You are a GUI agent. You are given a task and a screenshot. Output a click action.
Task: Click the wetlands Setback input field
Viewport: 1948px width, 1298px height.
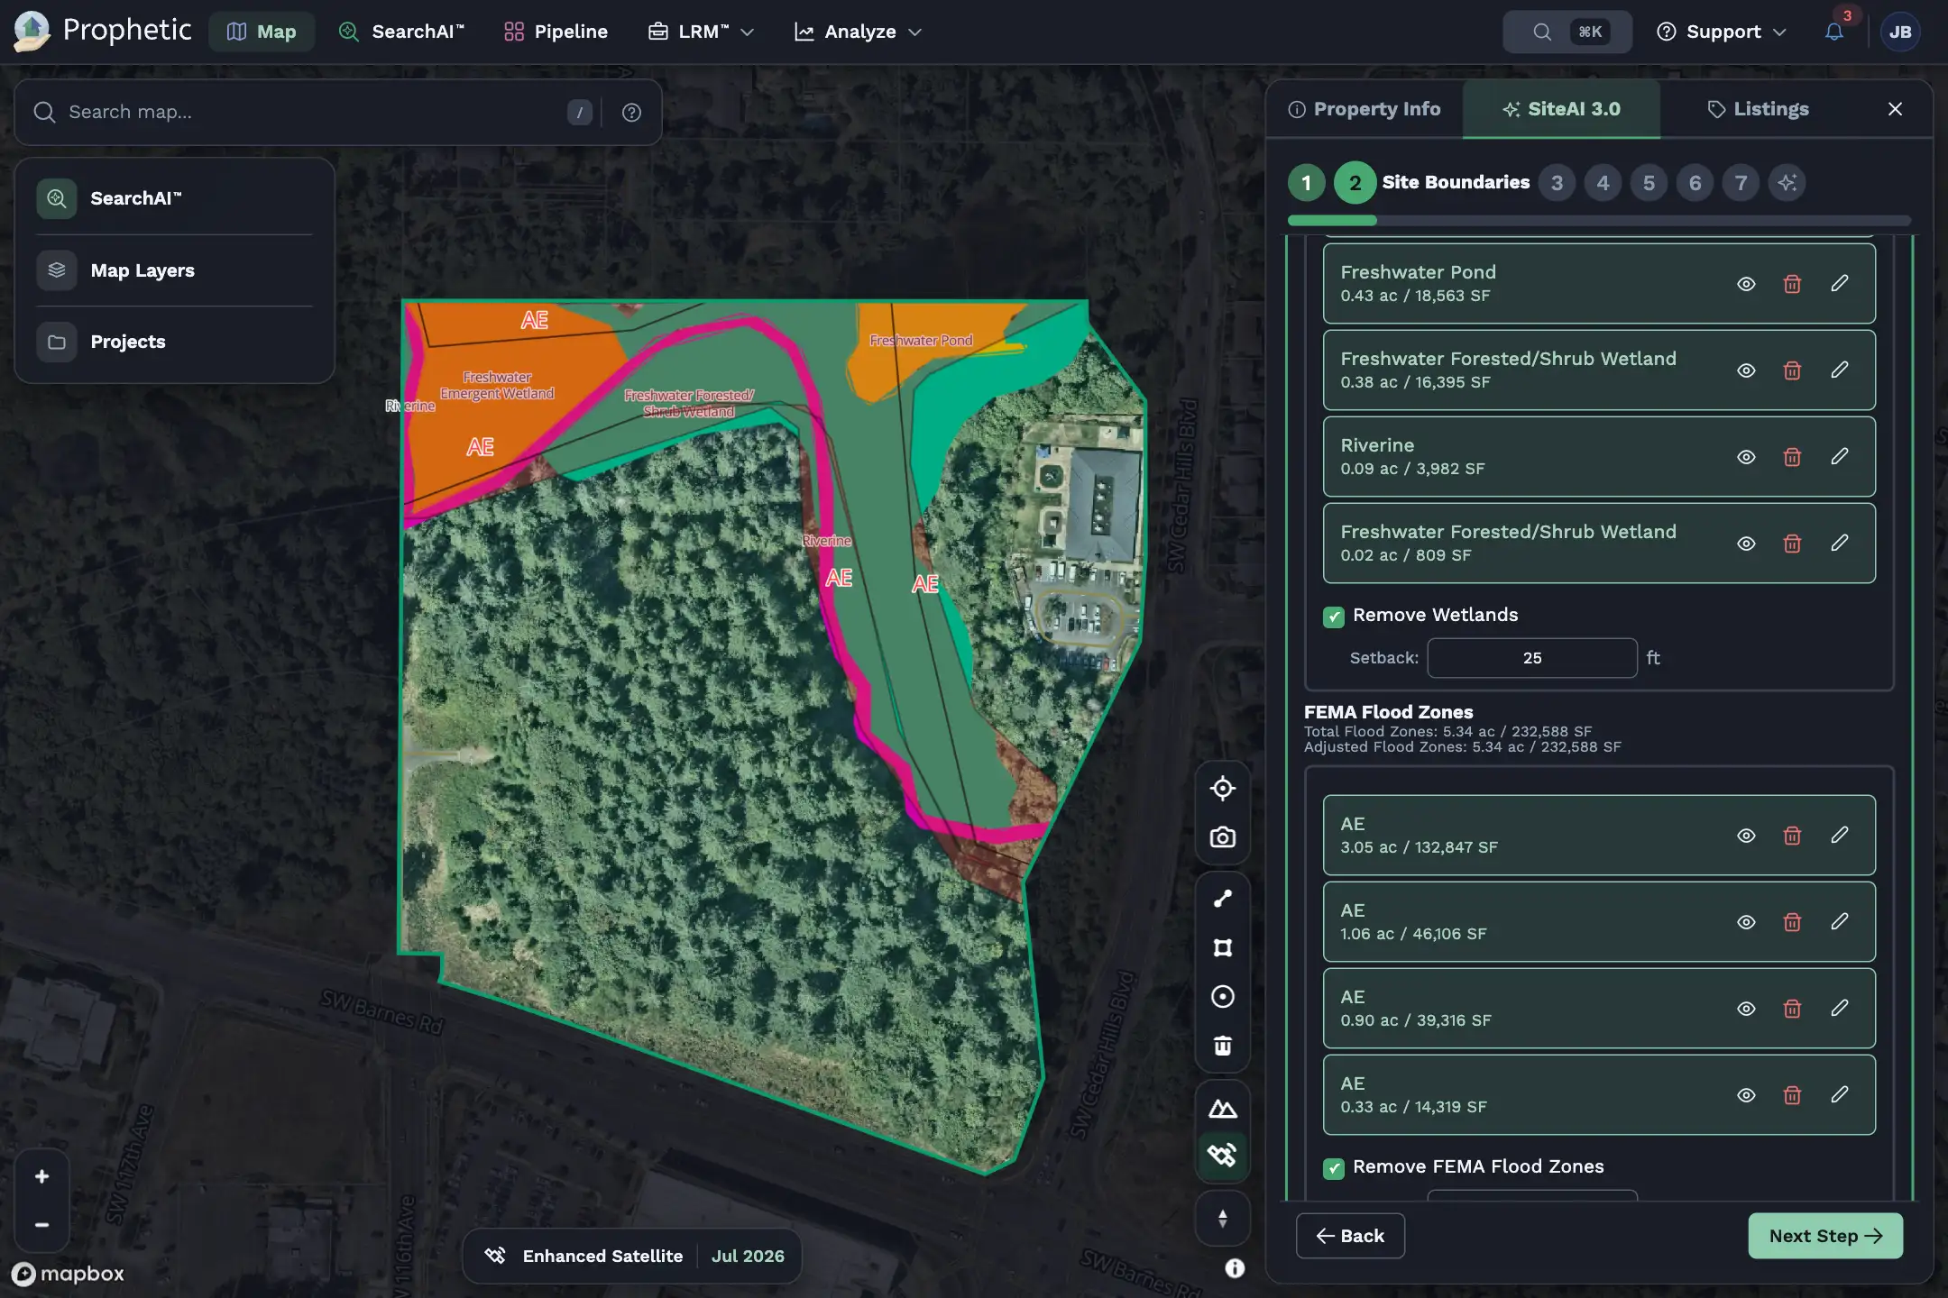(1532, 658)
